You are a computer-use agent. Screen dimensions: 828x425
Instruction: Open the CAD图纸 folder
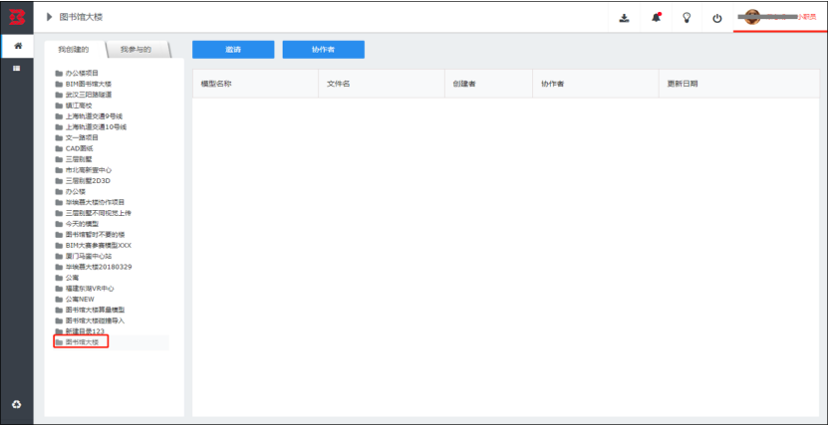click(x=75, y=148)
